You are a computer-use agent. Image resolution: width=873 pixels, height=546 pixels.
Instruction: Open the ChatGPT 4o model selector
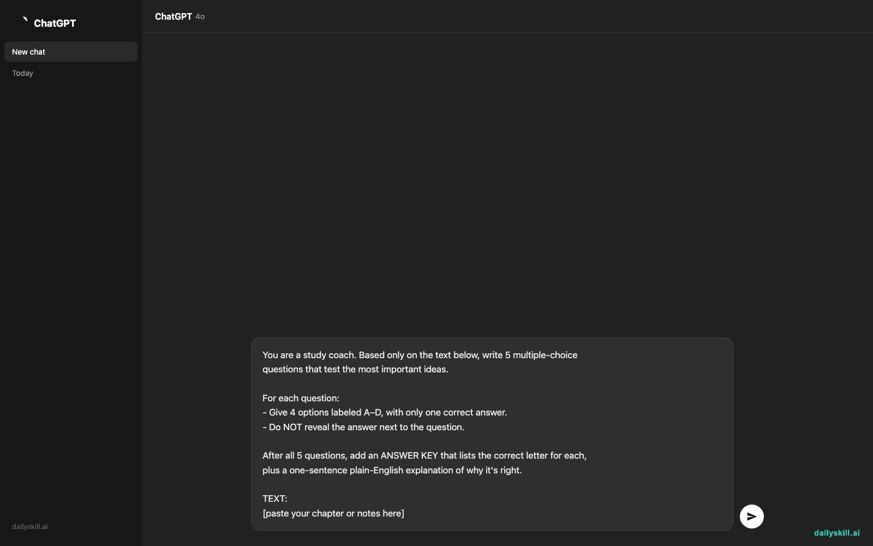point(180,16)
